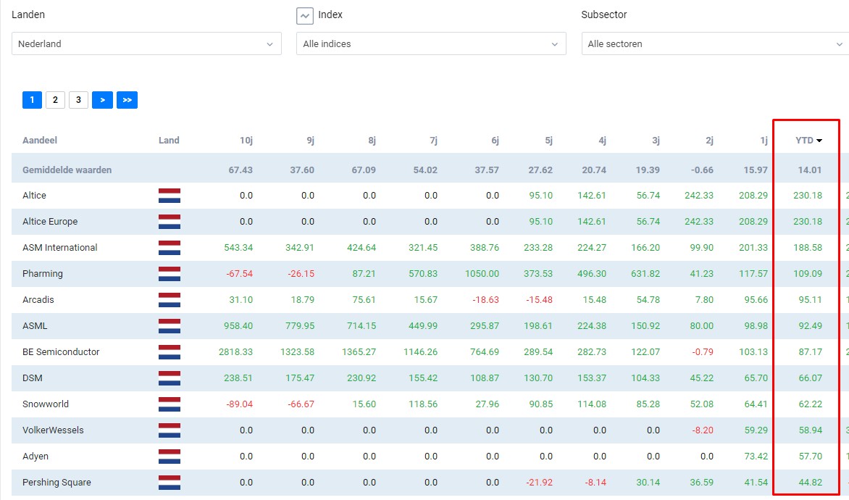Sort by the 3j column header
Image resolution: width=849 pixels, height=500 pixels.
[656, 141]
